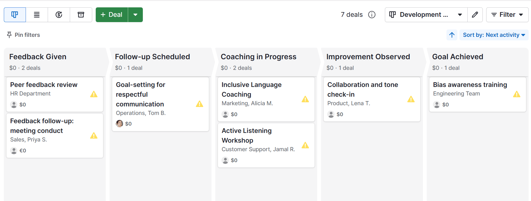531x201 pixels.
Task: Select the Goal Achieved stage header
Action: 457,57
